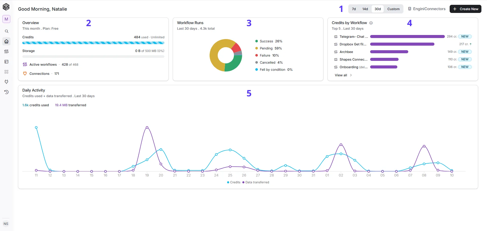Click the orange Connections plug icon in Overview
The image size is (487, 231).
click(x=25, y=74)
